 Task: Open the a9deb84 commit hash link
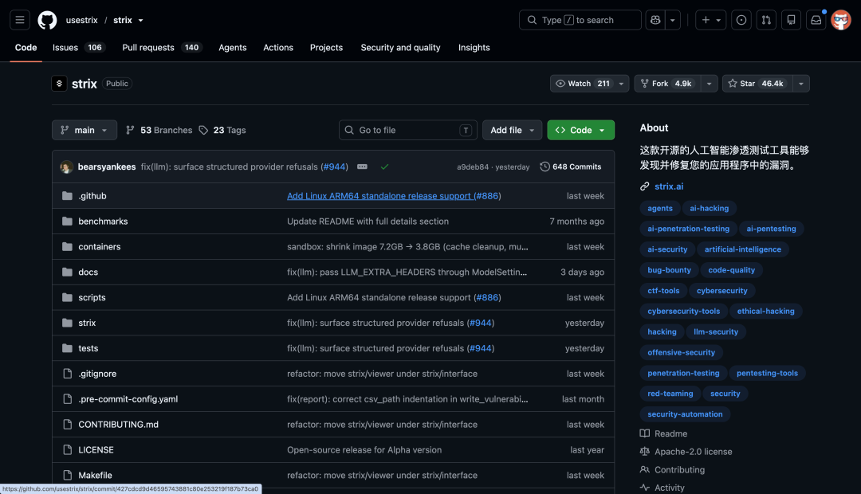coord(472,167)
